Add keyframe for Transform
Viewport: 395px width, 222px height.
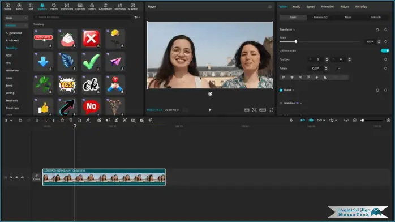coord(385,30)
